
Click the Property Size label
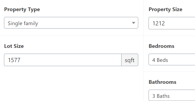pyautogui.click(x=165, y=10)
